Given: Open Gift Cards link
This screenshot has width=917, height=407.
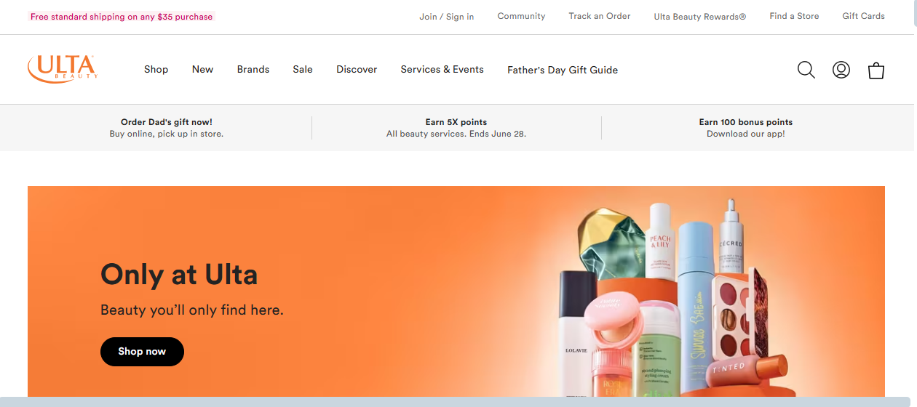Looking at the screenshot, I should pyautogui.click(x=863, y=16).
